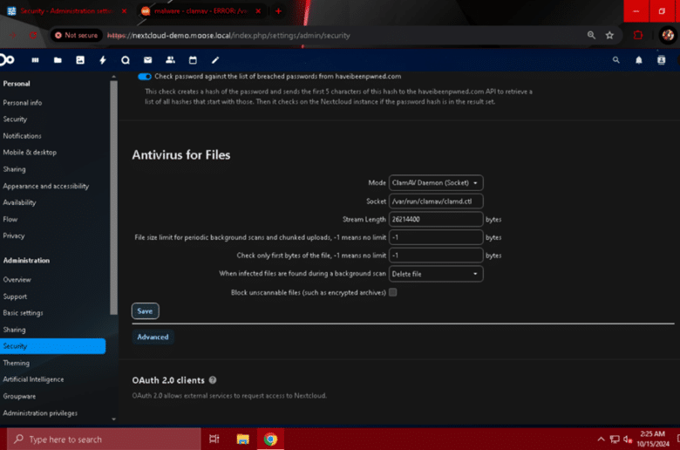Open Administration Overview

click(17, 279)
